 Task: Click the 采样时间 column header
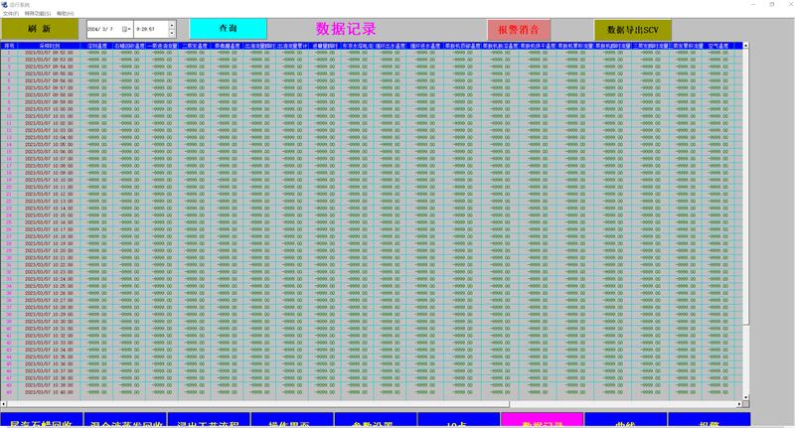[x=49, y=46]
